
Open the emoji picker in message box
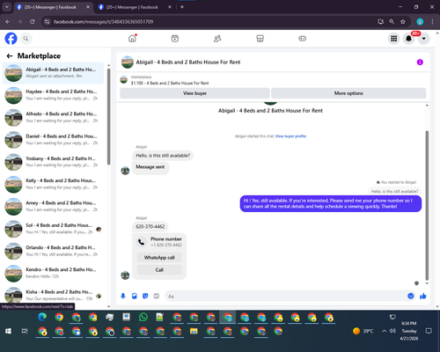tap(411, 296)
